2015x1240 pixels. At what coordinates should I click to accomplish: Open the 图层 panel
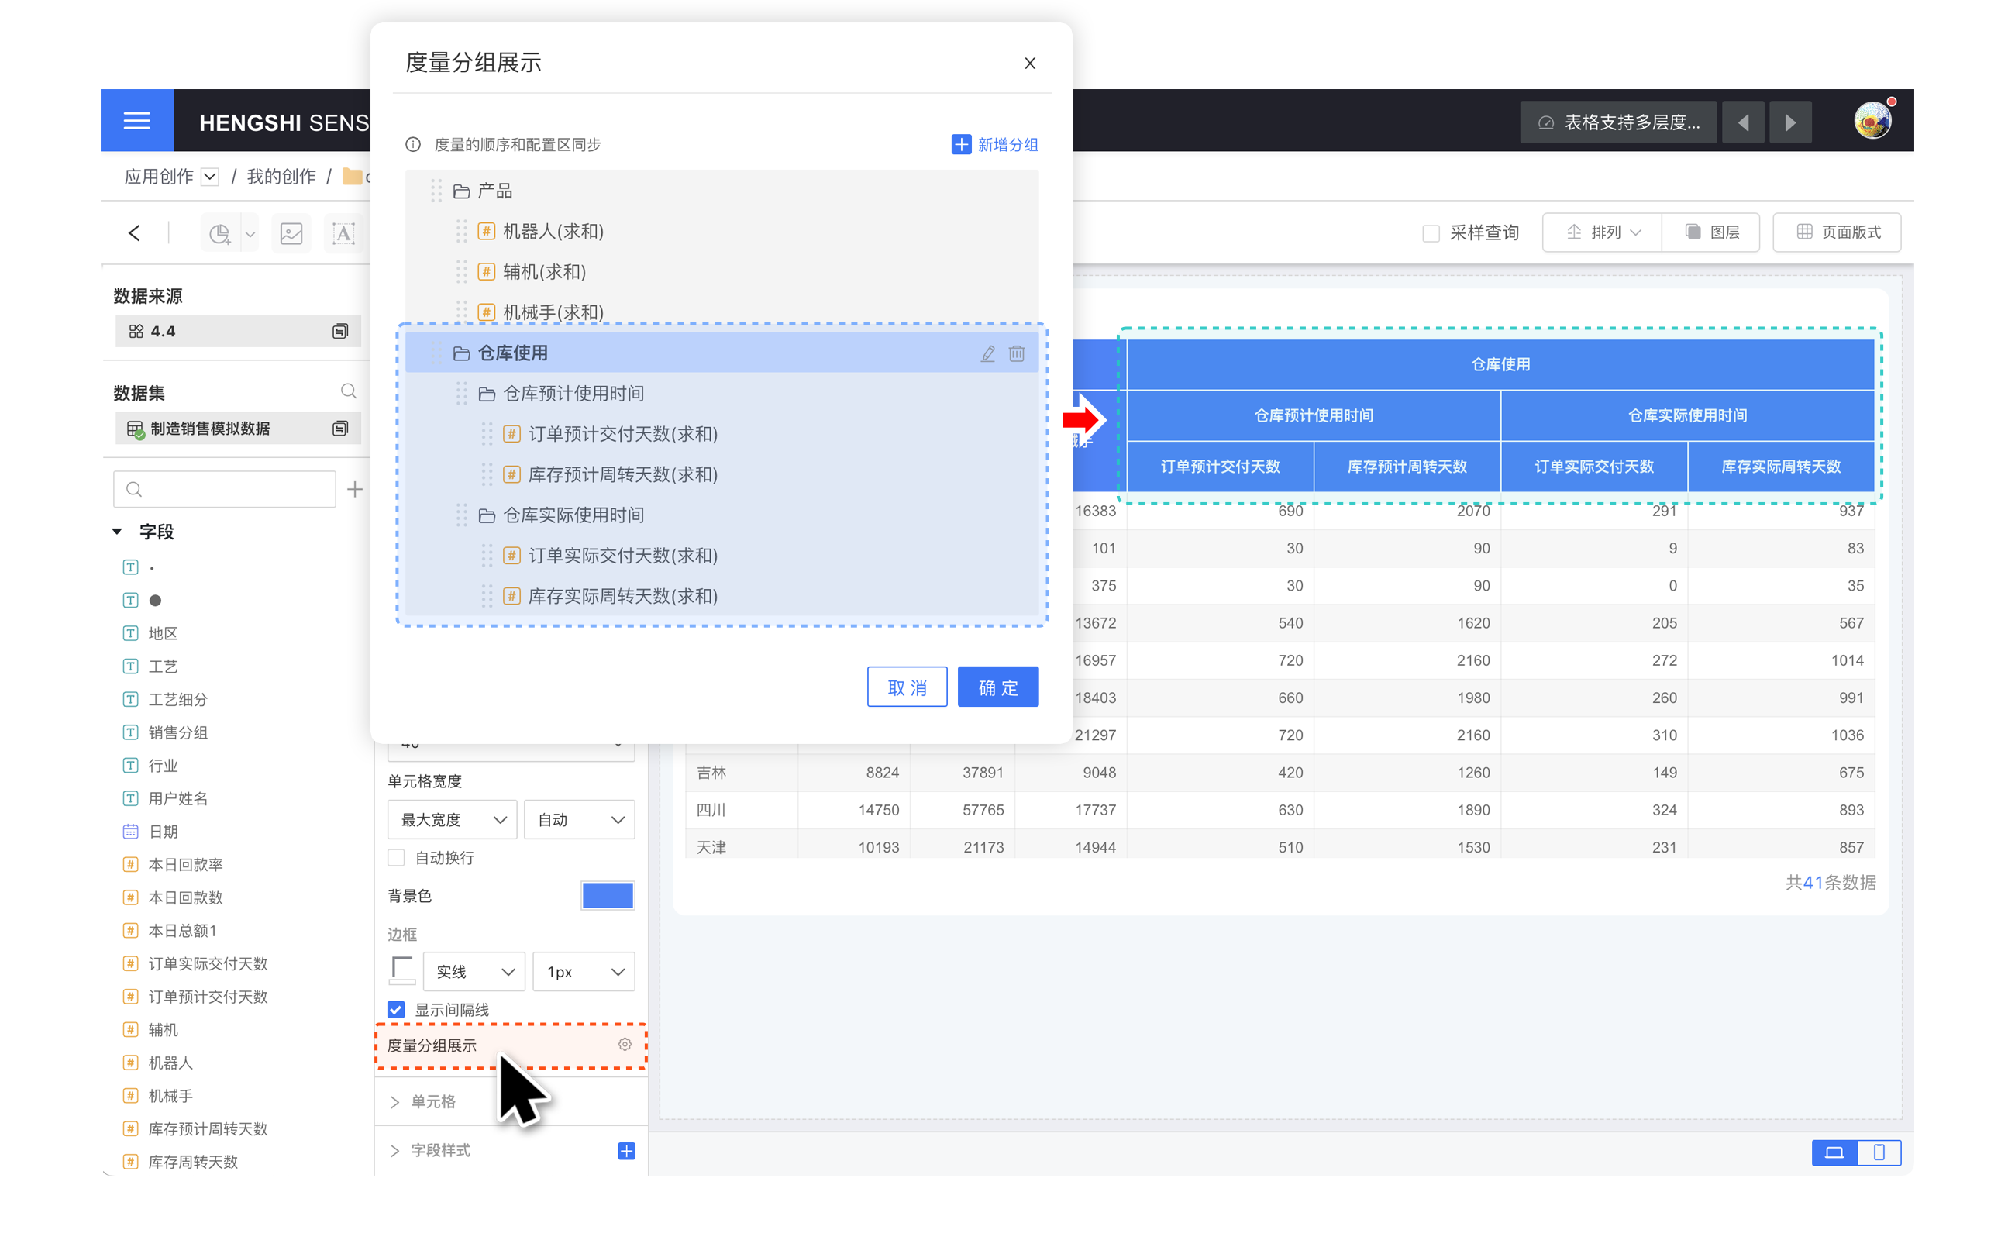tap(1710, 232)
